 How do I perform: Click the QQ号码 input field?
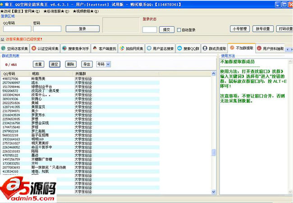[17, 29]
